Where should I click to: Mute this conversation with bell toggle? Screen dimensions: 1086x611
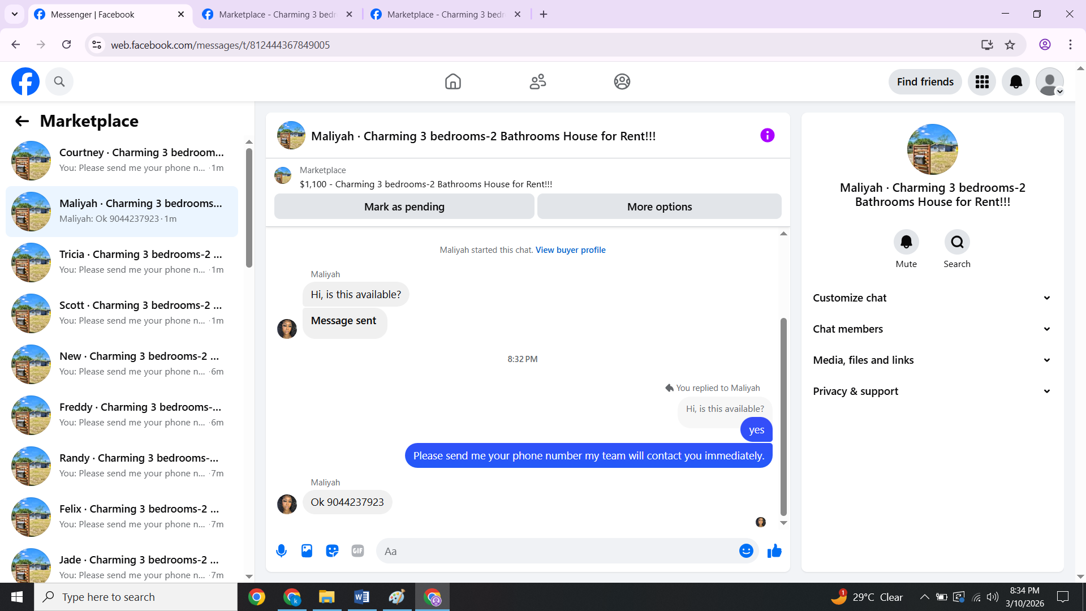(x=906, y=242)
